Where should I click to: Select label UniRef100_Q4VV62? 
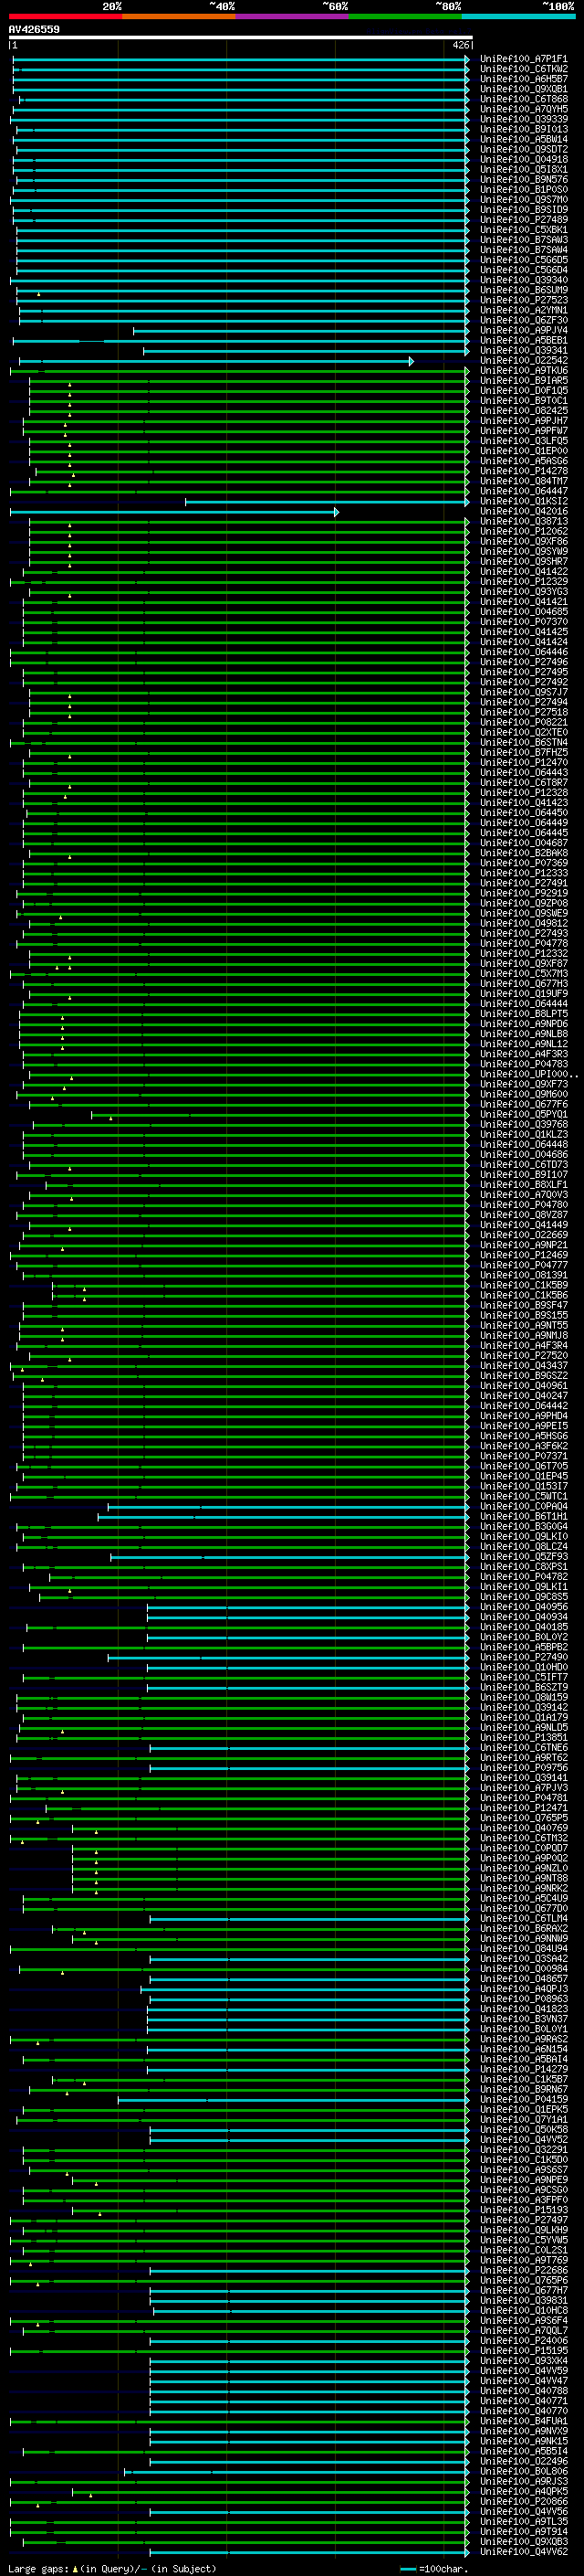tap(524, 2551)
